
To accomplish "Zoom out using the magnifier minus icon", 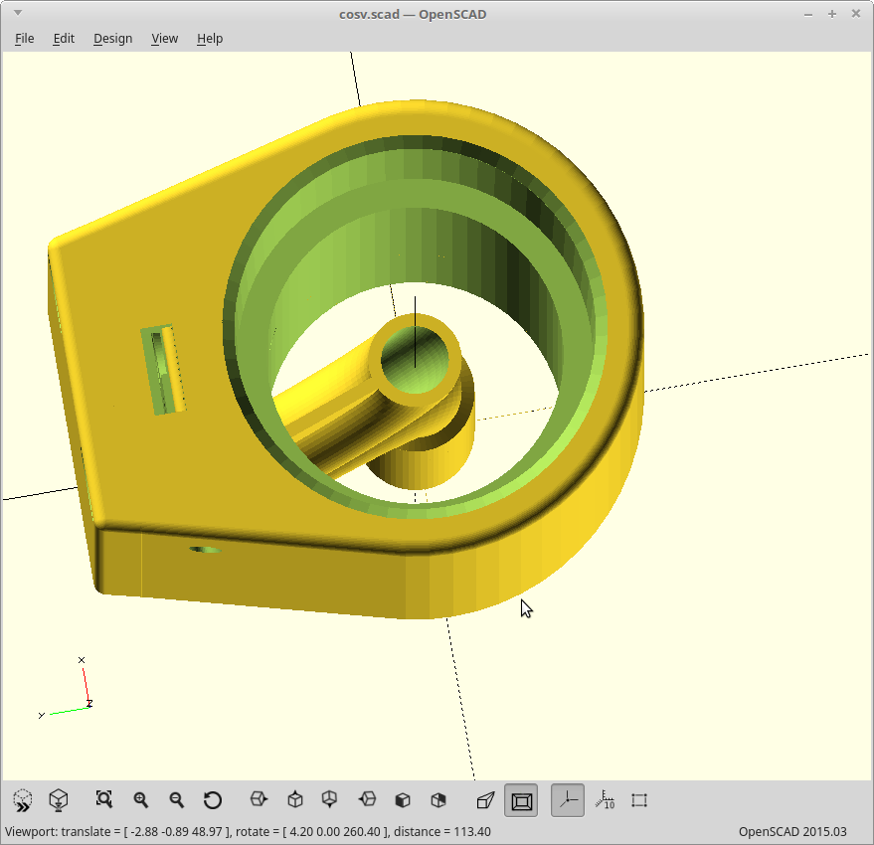I will coord(177,799).
